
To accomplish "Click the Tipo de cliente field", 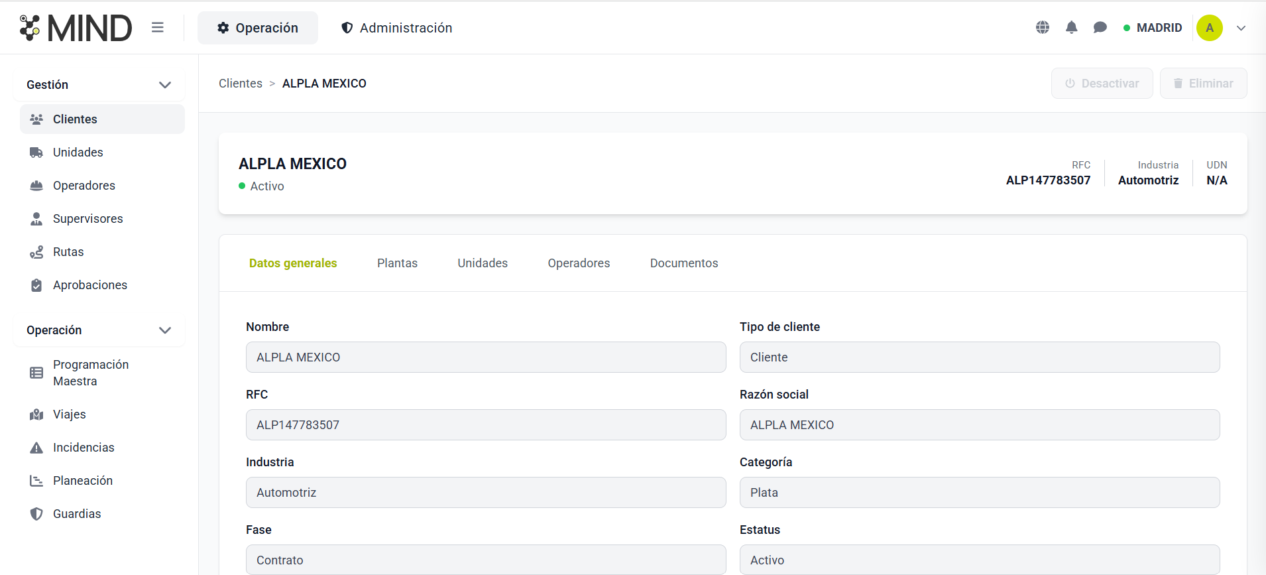I will coord(980,357).
